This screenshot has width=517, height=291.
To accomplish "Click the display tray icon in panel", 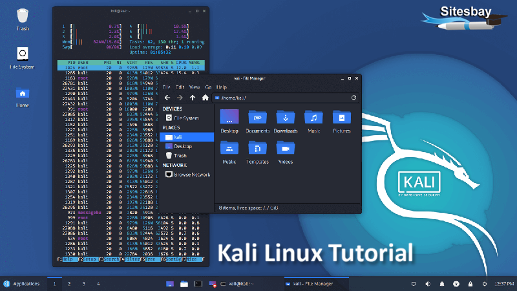I will 414,284.
